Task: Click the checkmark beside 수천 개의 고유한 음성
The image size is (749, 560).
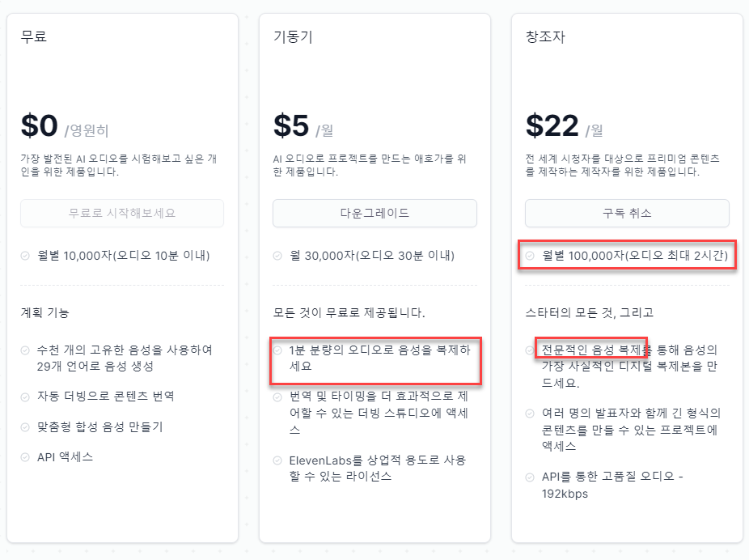Action: [x=26, y=350]
